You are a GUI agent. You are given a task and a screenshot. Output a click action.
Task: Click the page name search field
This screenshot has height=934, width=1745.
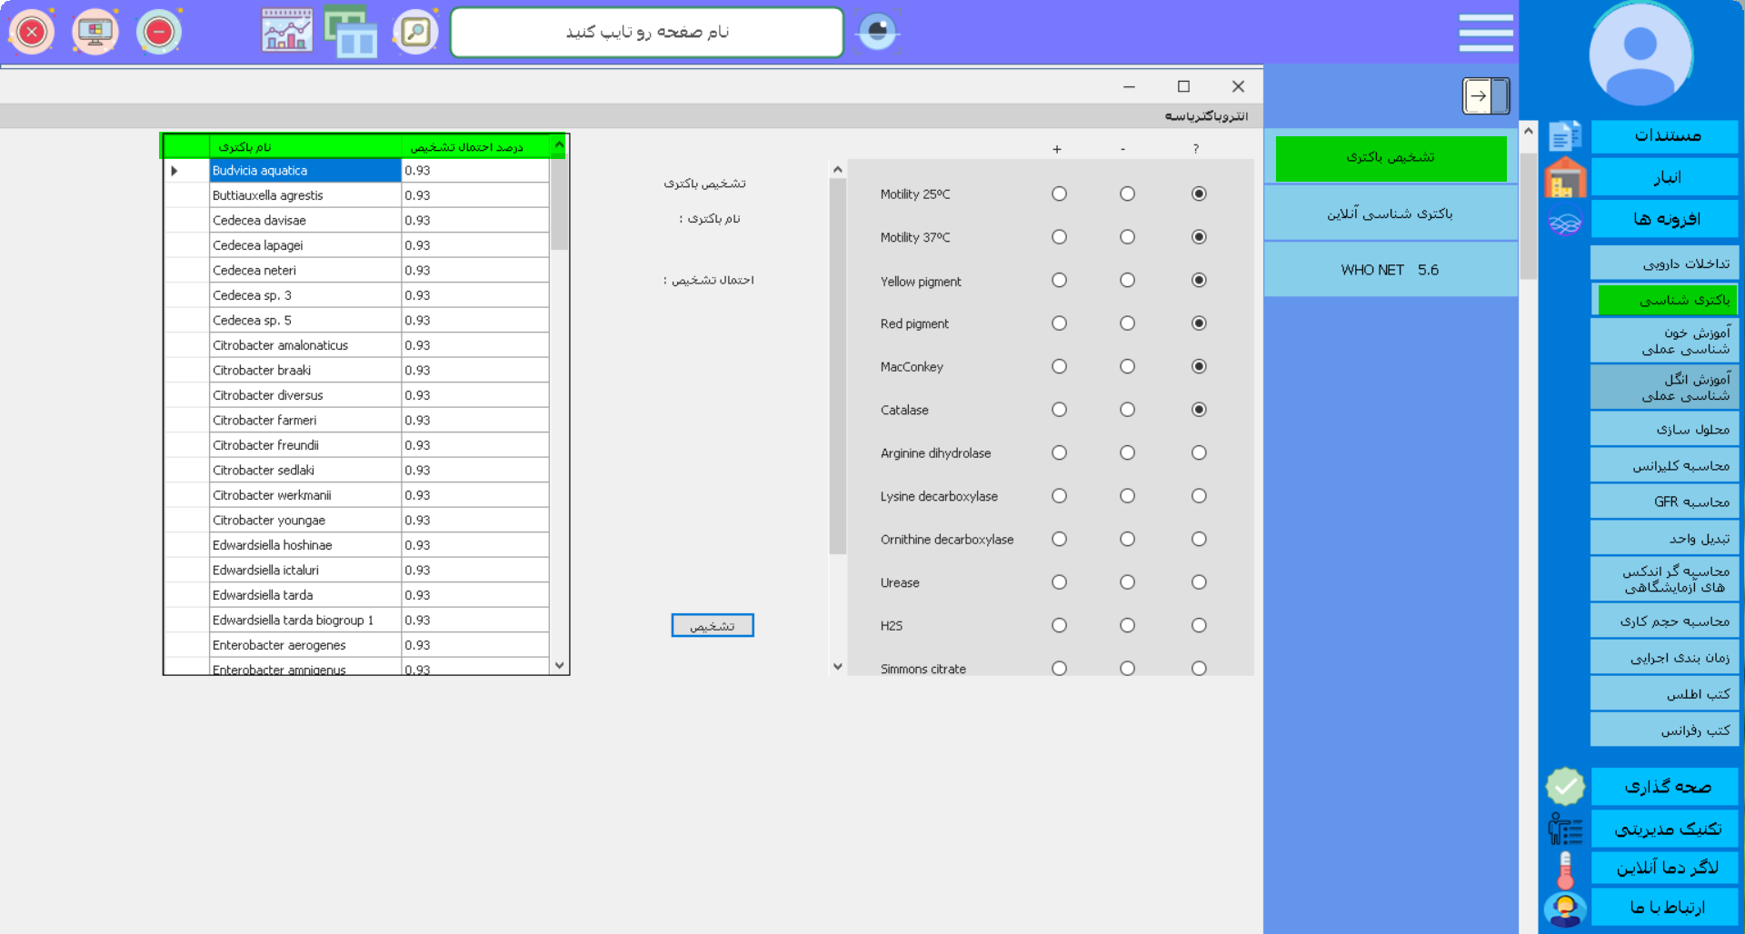(647, 33)
